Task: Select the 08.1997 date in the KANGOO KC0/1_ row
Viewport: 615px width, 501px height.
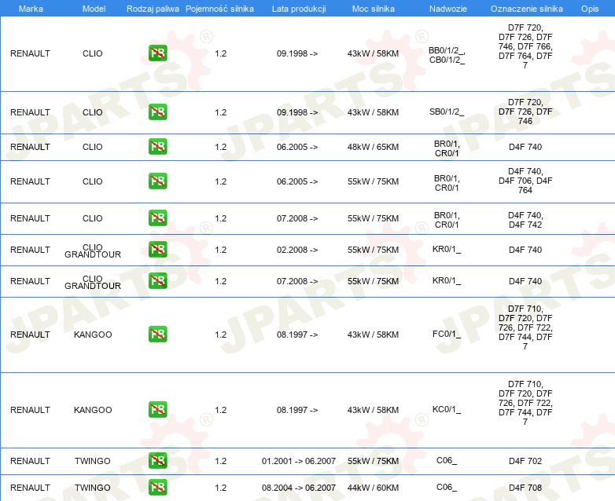Action: (297, 410)
